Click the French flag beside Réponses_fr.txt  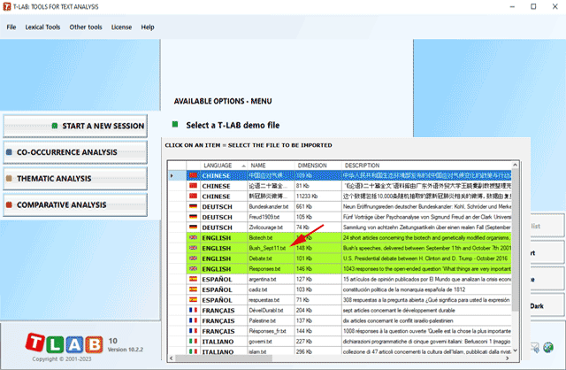(193, 331)
